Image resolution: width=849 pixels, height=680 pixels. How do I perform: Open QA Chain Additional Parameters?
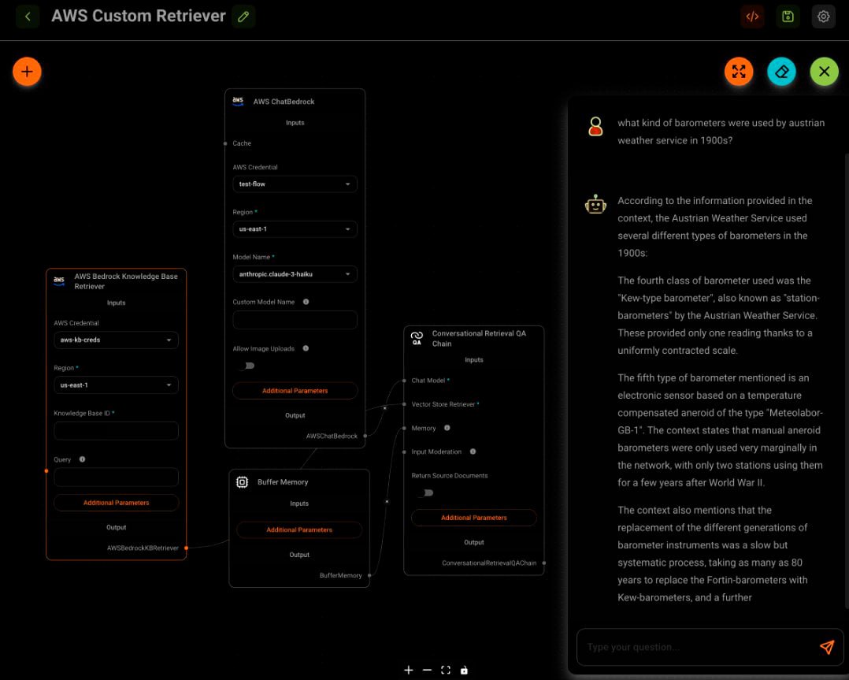[x=474, y=518]
